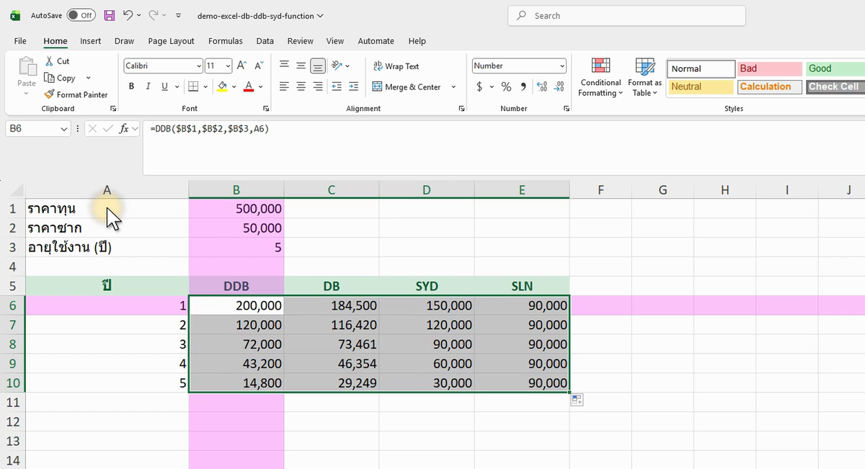Open Alignment group dialog launcher
Image resolution: width=865 pixels, height=469 pixels.
coord(461,109)
